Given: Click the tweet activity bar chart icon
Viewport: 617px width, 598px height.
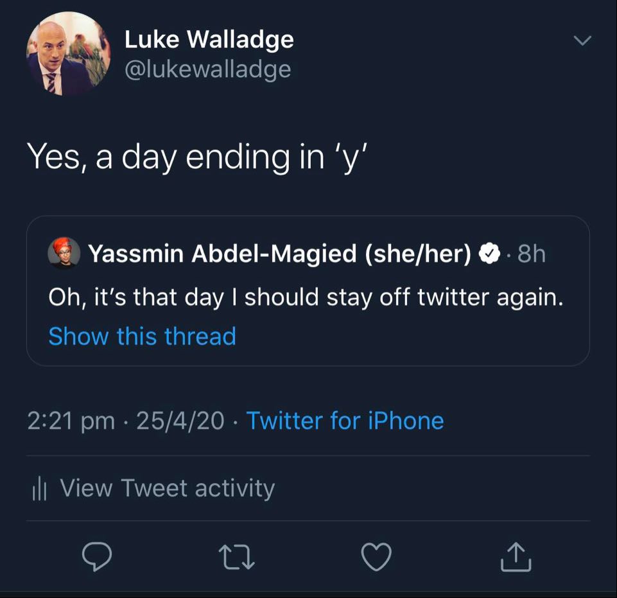Looking at the screenshot, I should point(40,489).
